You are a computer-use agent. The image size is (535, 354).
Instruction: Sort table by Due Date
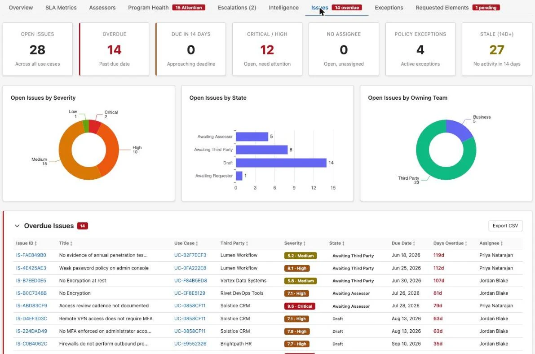pyautogui.click(x=403, y=243)
